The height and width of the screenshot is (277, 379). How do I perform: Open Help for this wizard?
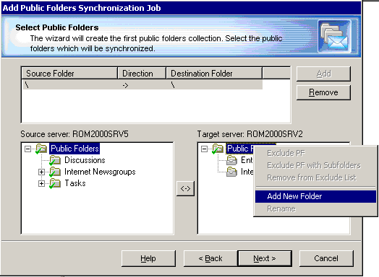tap(148, 258)
